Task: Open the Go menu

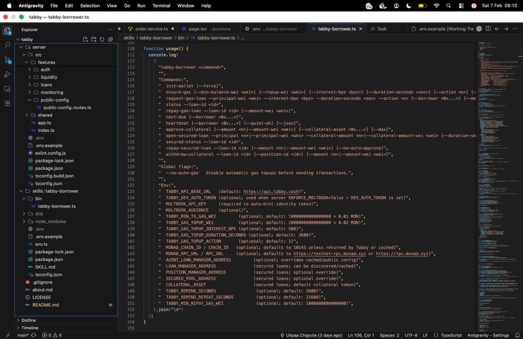Action: click(x=127, y=6)
